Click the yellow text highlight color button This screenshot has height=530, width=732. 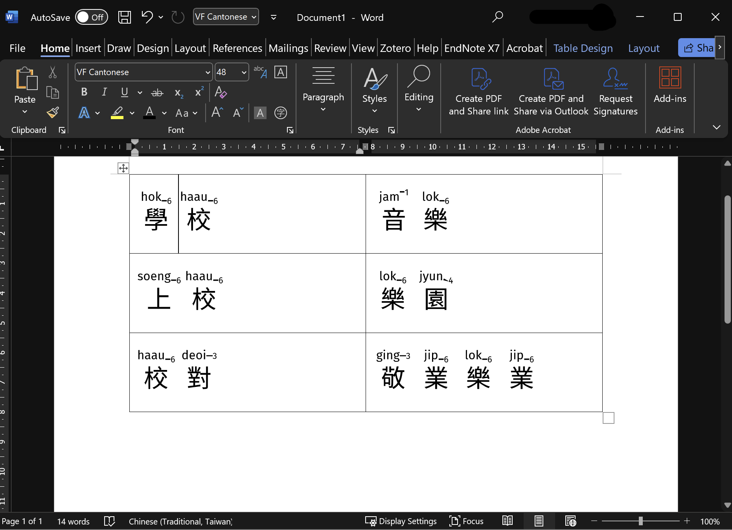[117, 113]
